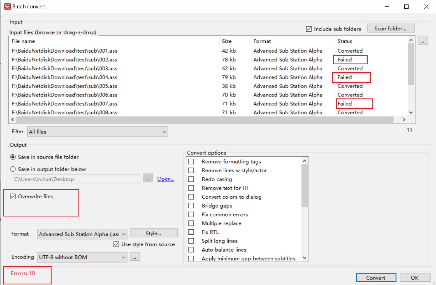Click the browse icon beside the file list
Image resolution: width=436 pixels, height=285 pixels.
coord(423,40)
